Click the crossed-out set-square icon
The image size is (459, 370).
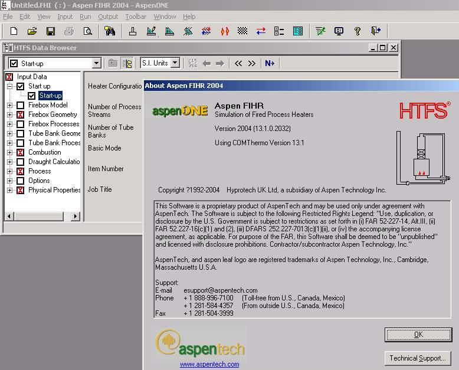(188, 31)
